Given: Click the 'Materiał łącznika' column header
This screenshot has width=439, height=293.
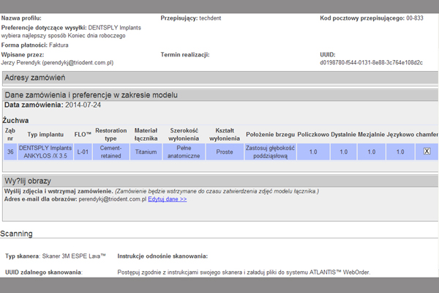Looking at the screenshot, I should coord(146,134).
